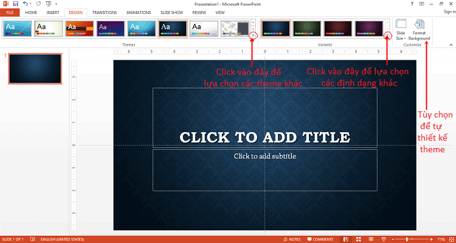Screen dimensions: 456x243
Task: Switch to the SLIDE SHOW tab
Action: [171, 13]
